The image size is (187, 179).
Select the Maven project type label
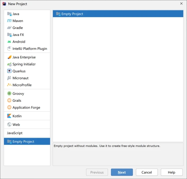point(18,21)
